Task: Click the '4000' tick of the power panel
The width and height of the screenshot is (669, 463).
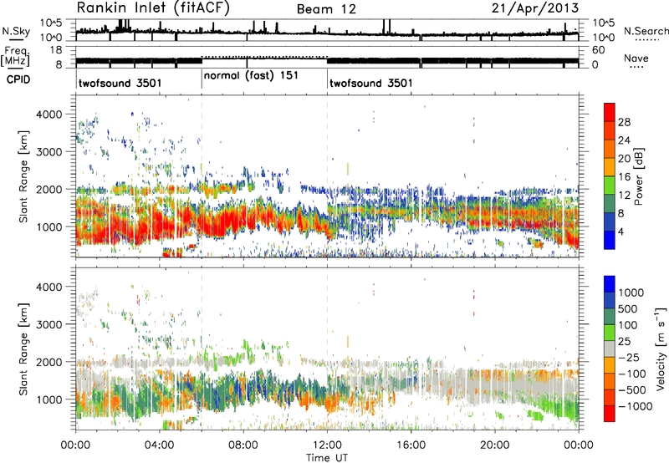Action: pyautogui.click(x=49, y=114)
